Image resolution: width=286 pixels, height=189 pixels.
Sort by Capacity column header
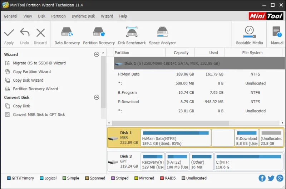coord(180,53)
